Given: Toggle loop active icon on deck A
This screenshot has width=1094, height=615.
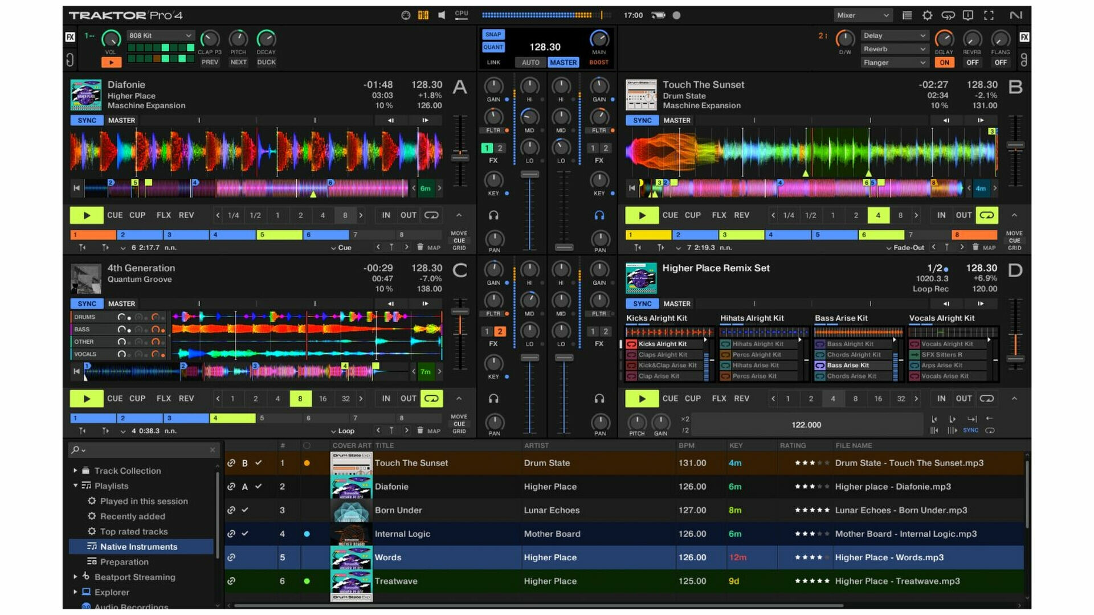Looking at the screenshot, I should 431,215.
